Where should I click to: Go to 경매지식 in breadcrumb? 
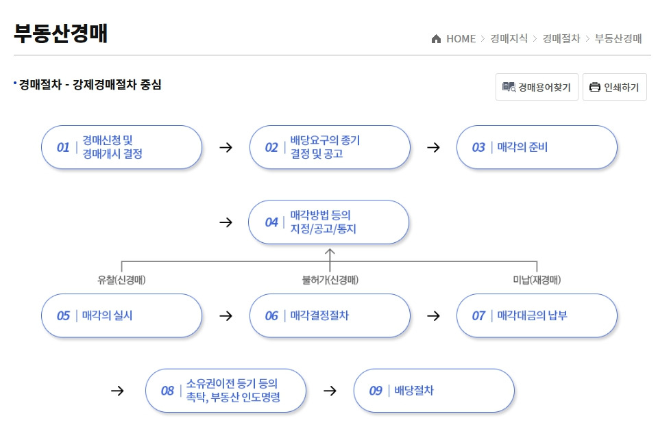point(509,39)
